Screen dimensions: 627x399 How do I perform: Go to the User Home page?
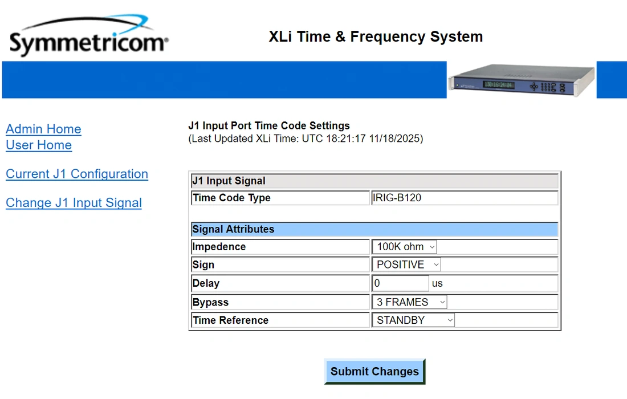click(x=39, y=145)
